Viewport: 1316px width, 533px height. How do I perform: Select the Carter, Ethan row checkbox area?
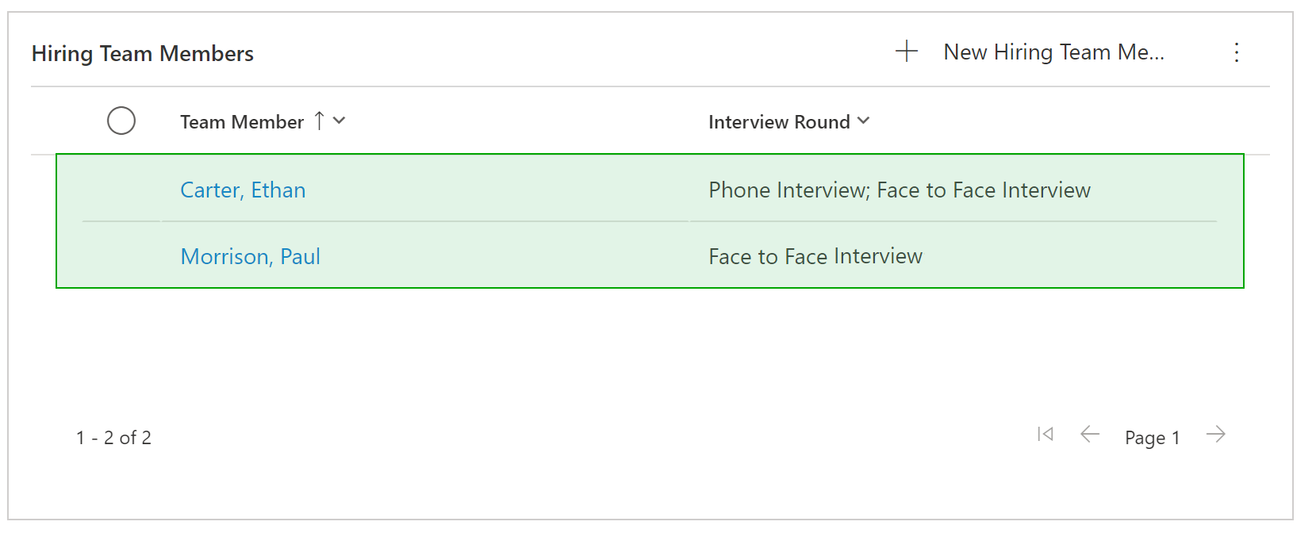click(x=121, y=190)
